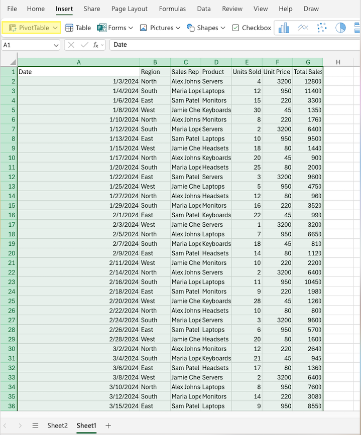Select row 25 header
The height and width of the screenshot is (435, 361).
click(9, 301)
